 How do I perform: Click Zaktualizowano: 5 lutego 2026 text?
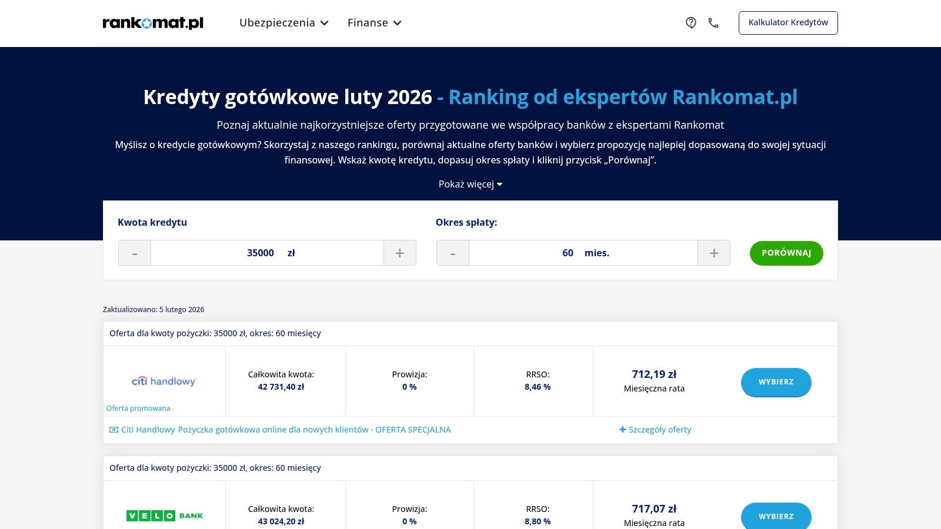(x=154, y=309)
